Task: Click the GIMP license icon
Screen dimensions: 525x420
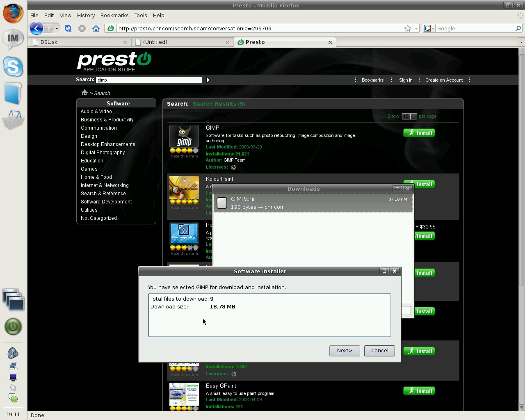Action: [x=234, y=167]
